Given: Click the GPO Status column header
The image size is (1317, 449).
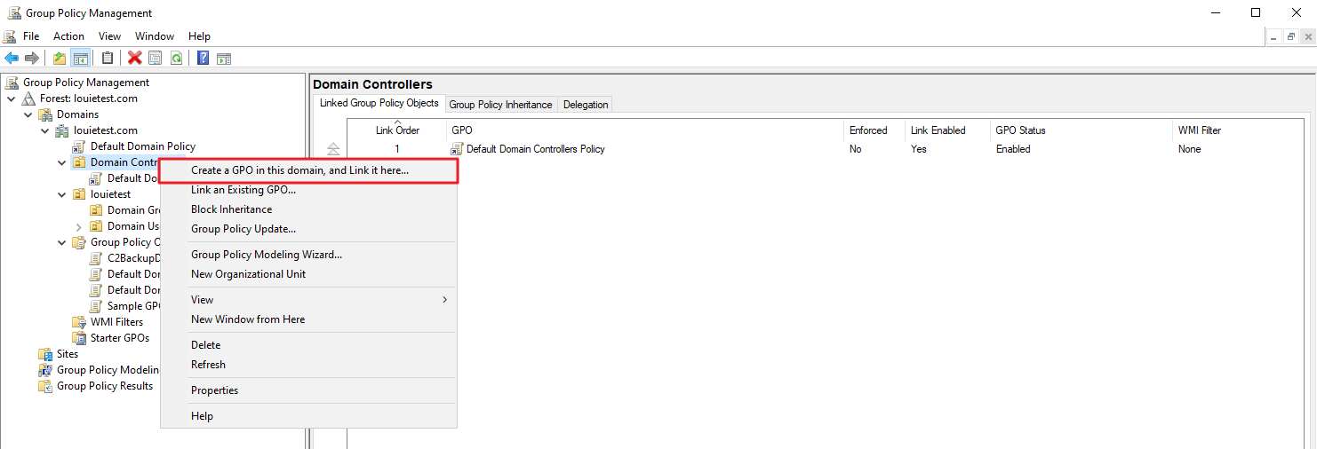Looking at the screenshot, I should coord(1082,130).
